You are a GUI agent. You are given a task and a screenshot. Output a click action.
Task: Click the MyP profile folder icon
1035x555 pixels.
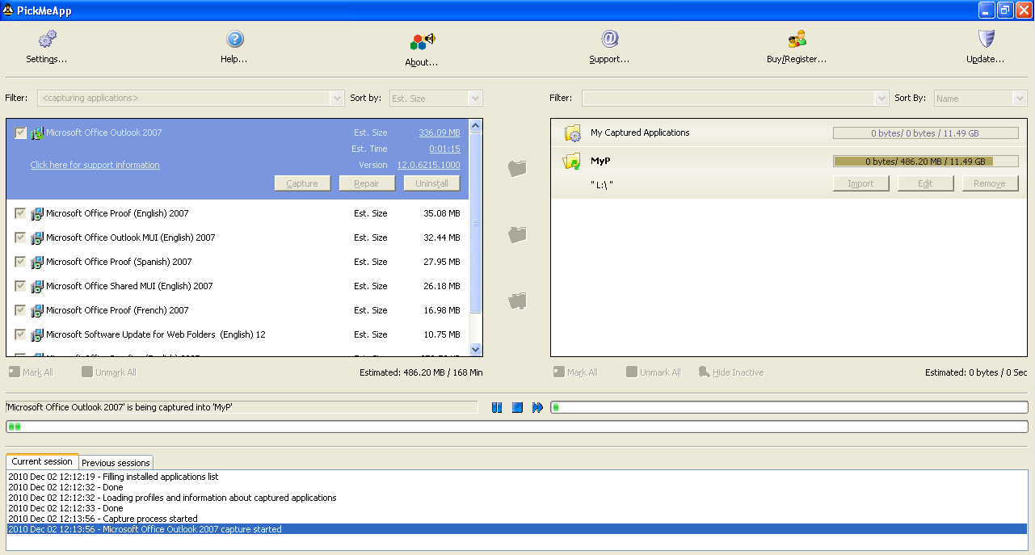point(572,162)
